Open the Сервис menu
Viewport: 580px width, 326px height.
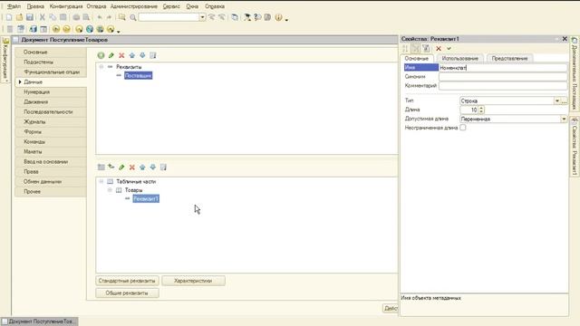[x=171, y=6]
